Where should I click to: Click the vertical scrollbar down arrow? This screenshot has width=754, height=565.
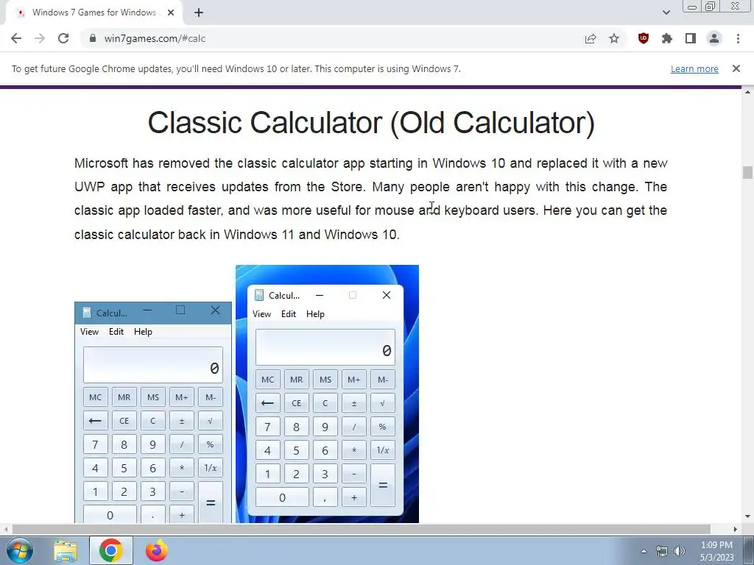click(747, 517)
